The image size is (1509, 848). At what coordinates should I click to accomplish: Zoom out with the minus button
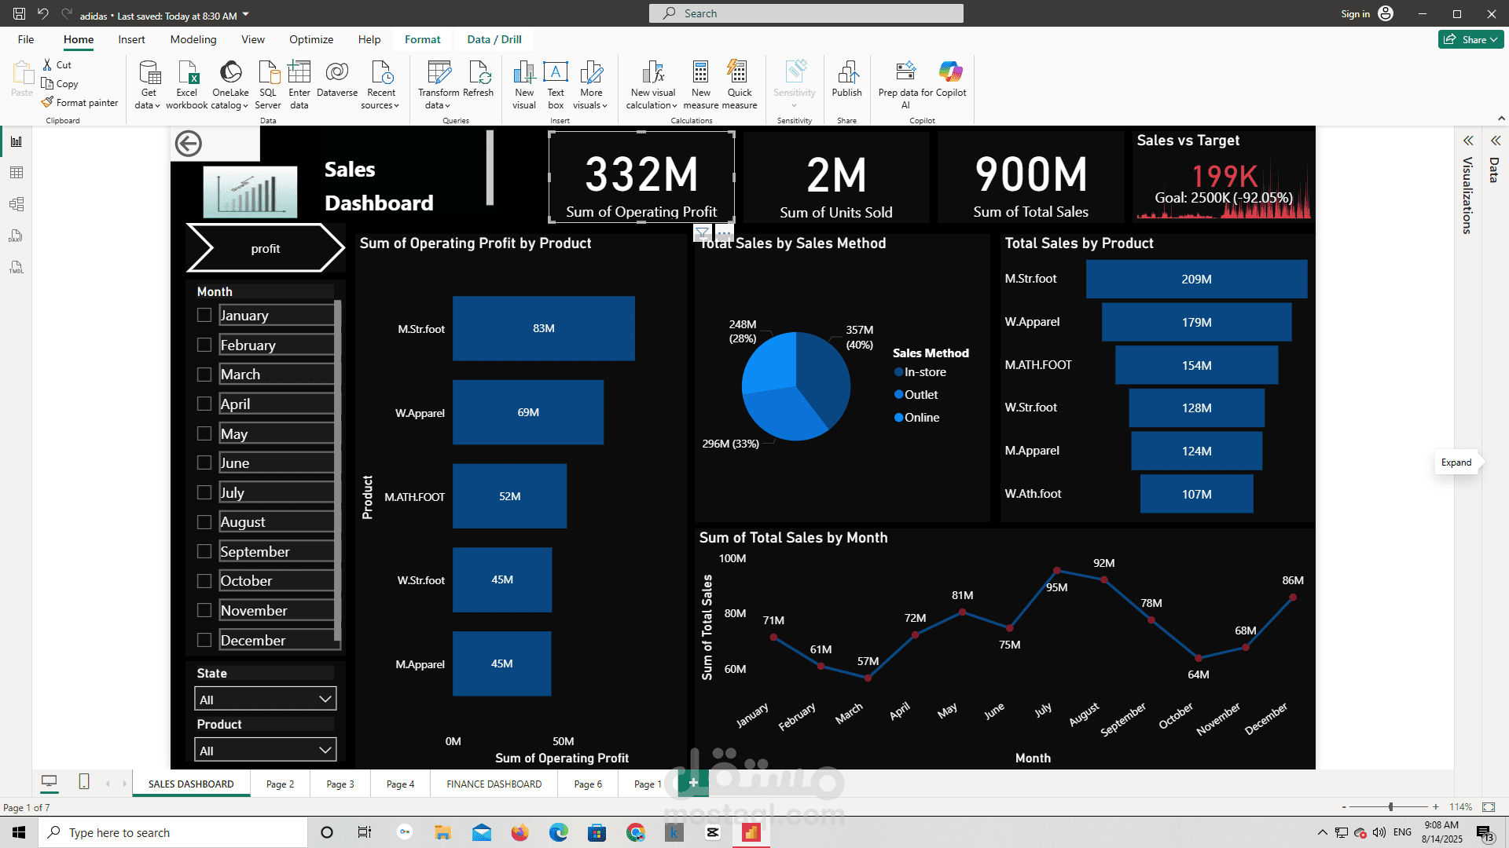(x=1344, y=807)
